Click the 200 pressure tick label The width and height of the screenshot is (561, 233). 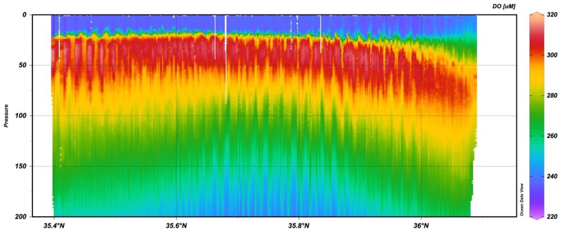(x=21, y=217)
